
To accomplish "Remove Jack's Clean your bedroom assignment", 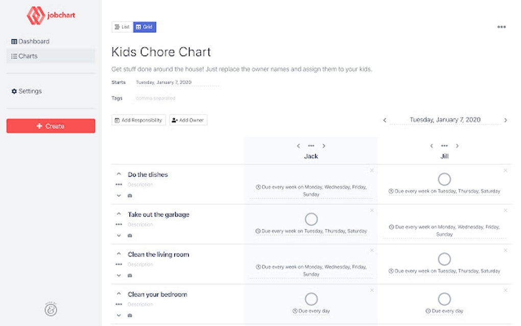I will (372, 290).
